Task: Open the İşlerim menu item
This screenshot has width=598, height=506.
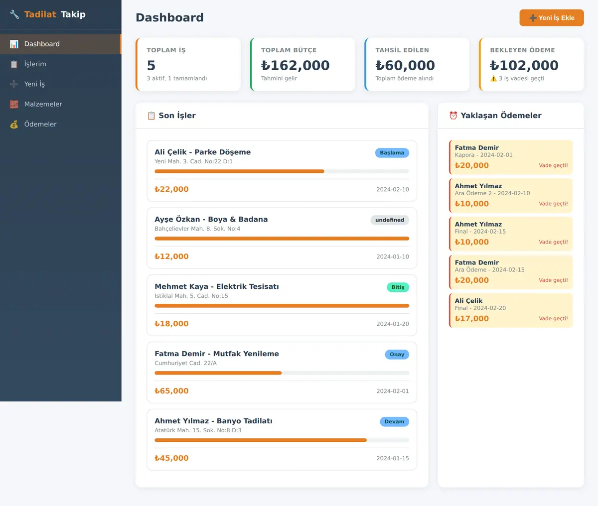Action: tap(60, 64)
